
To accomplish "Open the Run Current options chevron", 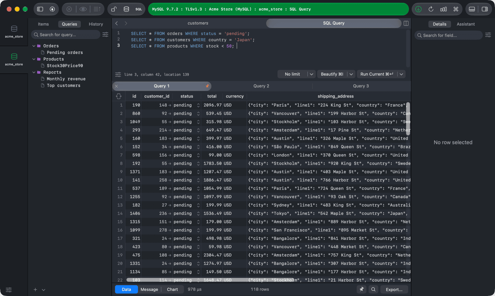I will 401,74.
